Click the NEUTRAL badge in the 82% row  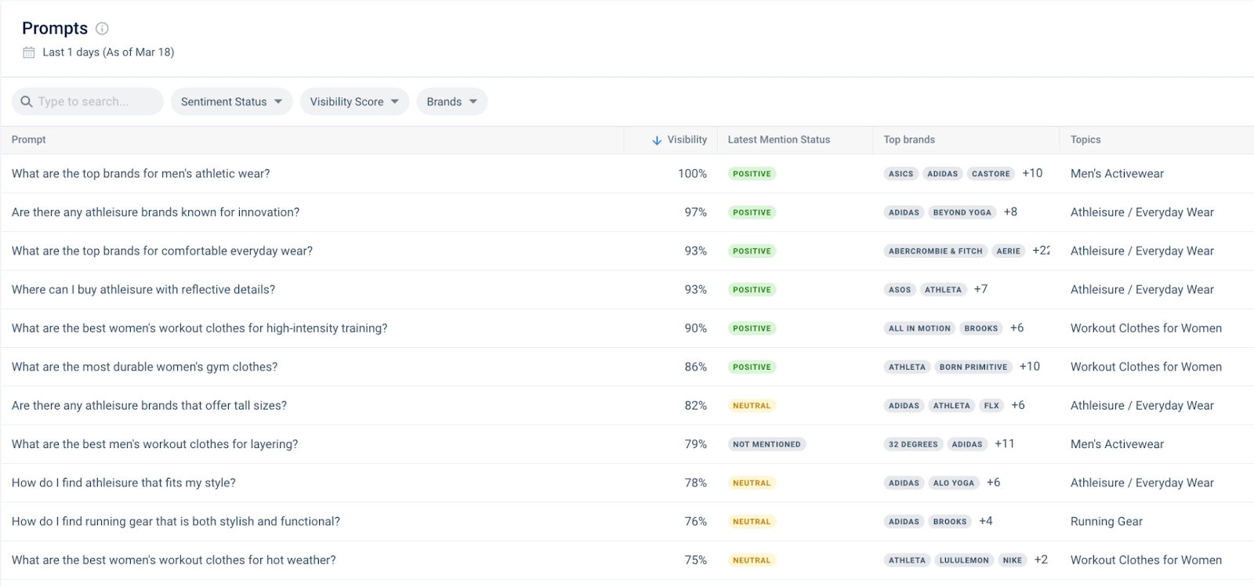(752, 406)
